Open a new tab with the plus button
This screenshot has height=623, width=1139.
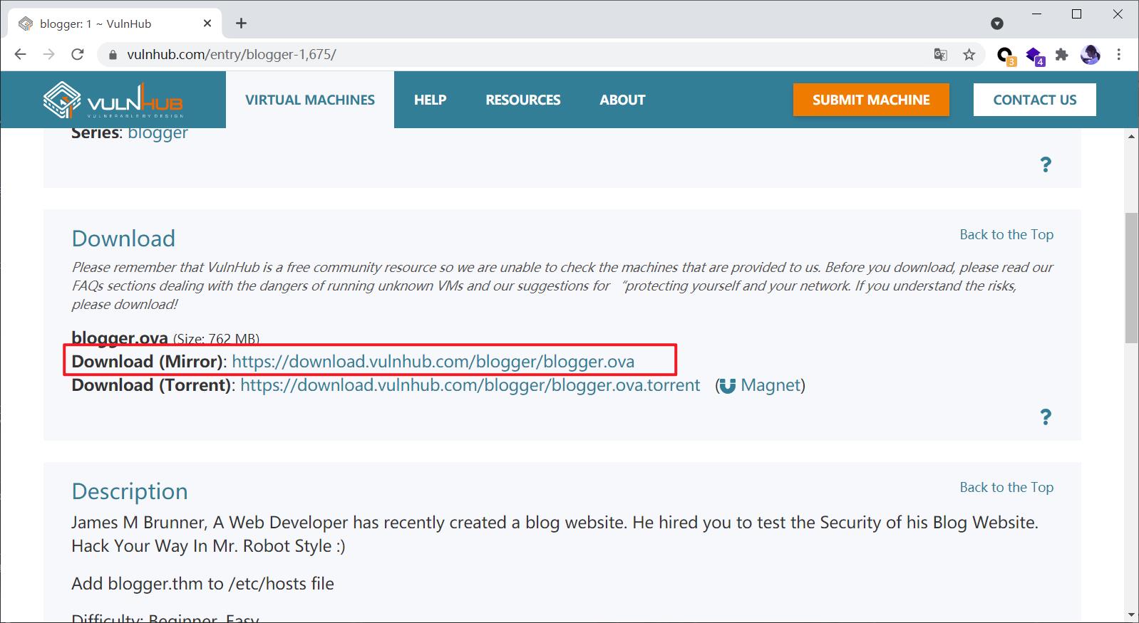pyautogui.click(x=242, y=23)
